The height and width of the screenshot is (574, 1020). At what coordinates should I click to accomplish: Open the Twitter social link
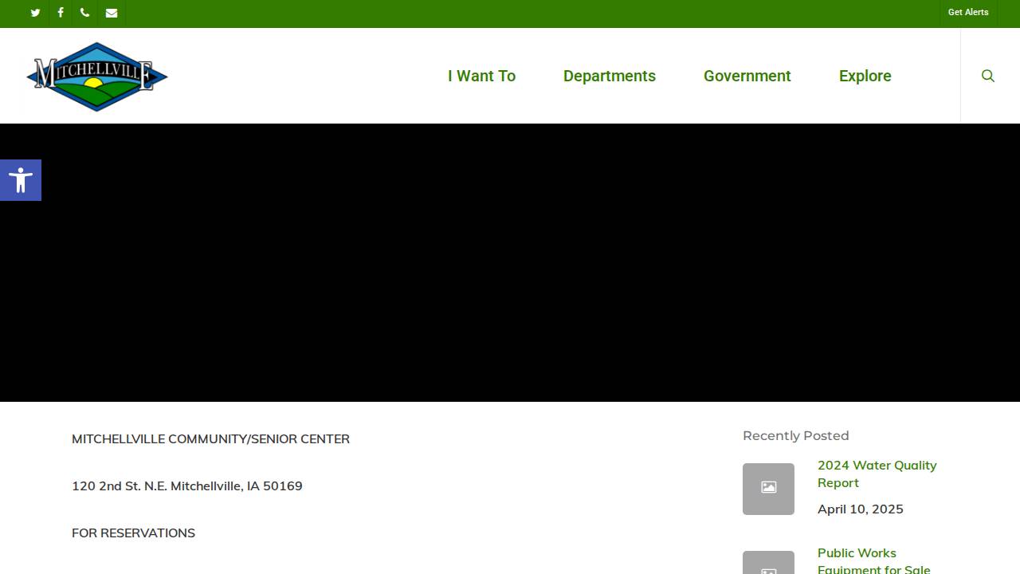point(35,13)
